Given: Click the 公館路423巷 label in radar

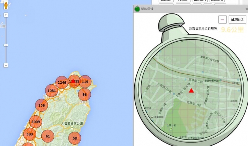Looking at the screenshot, I should click(165, 88).
